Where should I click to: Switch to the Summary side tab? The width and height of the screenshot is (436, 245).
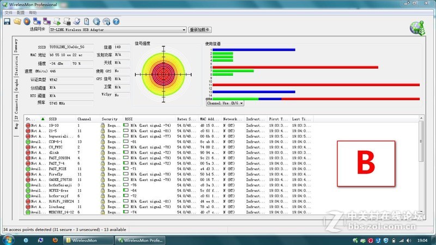[x=16, y=46]
